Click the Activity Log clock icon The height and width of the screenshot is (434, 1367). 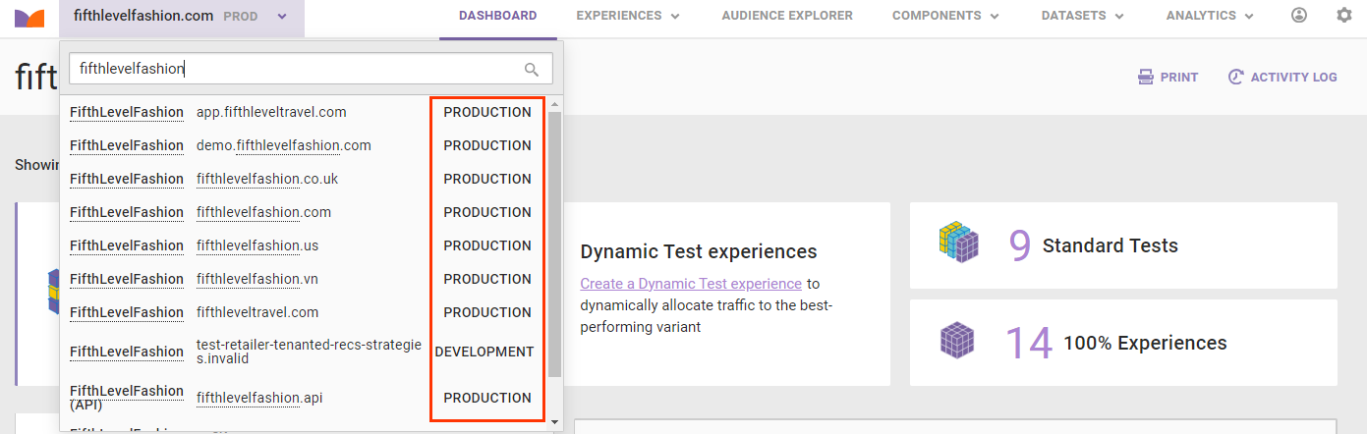[1236, 78]
